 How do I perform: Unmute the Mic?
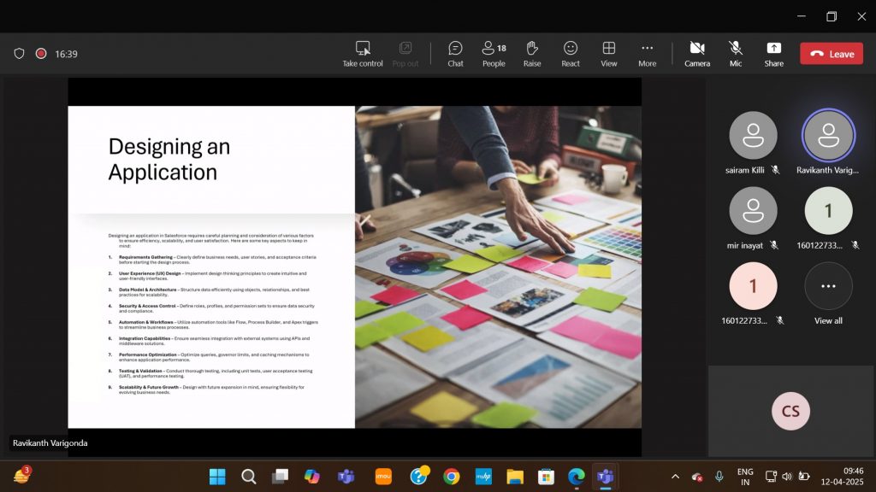pos(735,53)
